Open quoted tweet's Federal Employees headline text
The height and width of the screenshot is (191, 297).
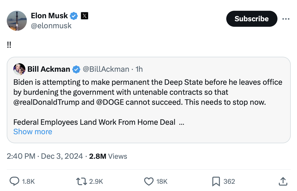pyautogui.click(x=94, y=122)
